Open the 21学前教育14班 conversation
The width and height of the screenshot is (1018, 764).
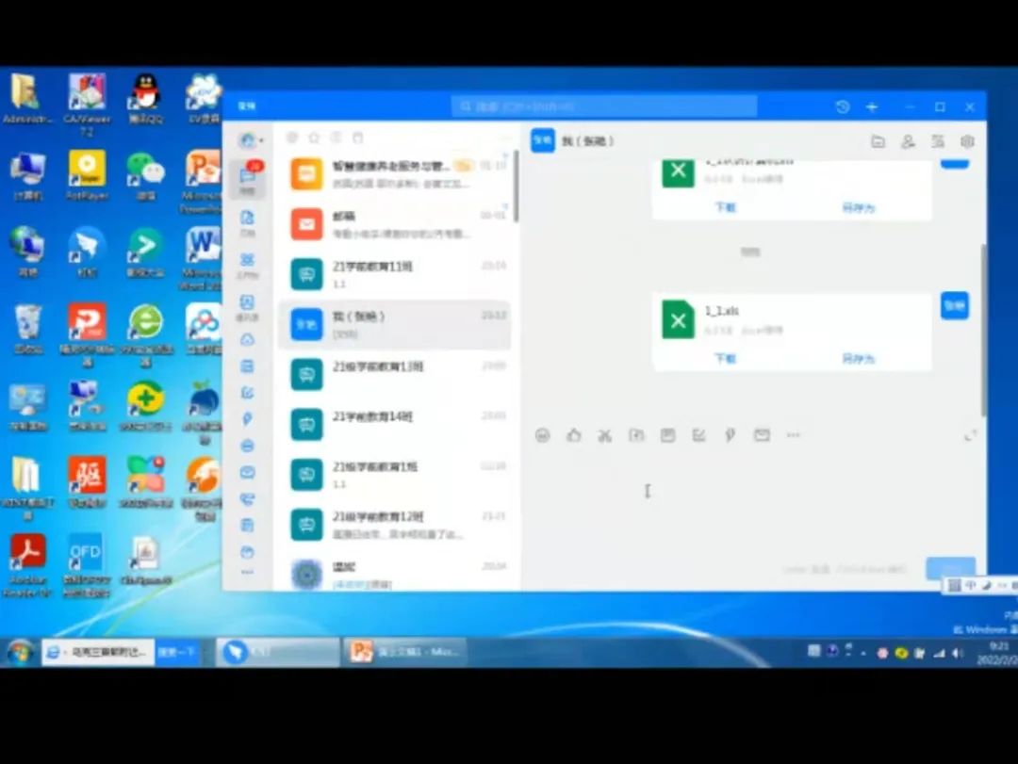click(395, 425)
